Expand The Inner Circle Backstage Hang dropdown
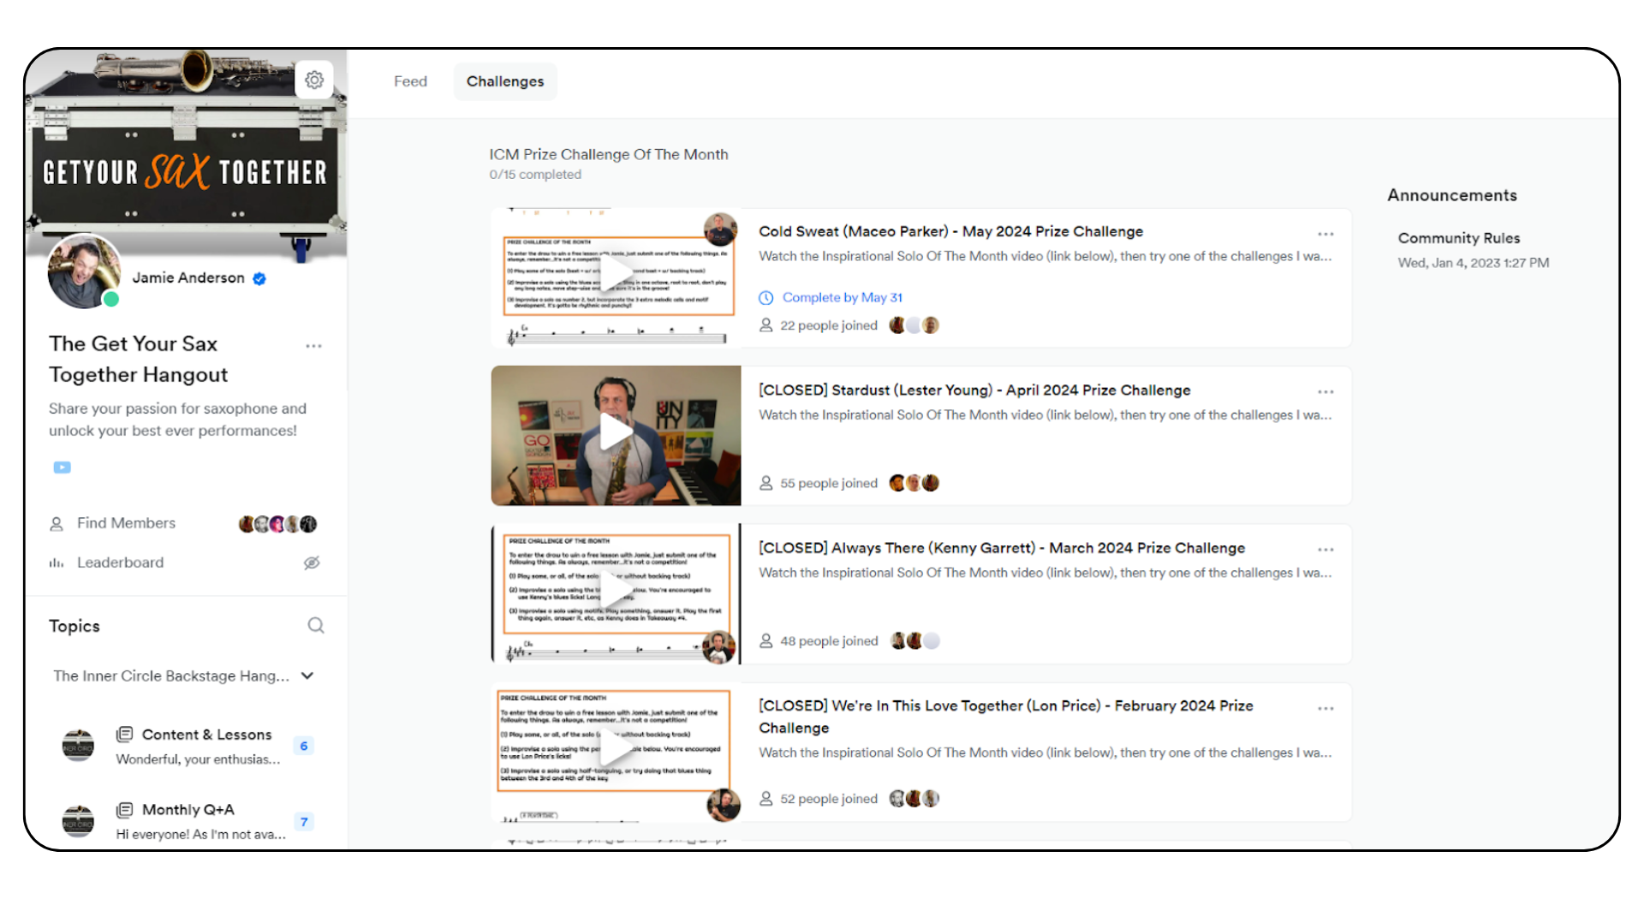This screenshot has width=1644, height=899. tap(307, 676)
